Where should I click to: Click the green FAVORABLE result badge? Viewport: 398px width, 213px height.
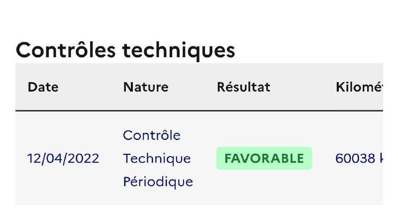coord(264,158)
